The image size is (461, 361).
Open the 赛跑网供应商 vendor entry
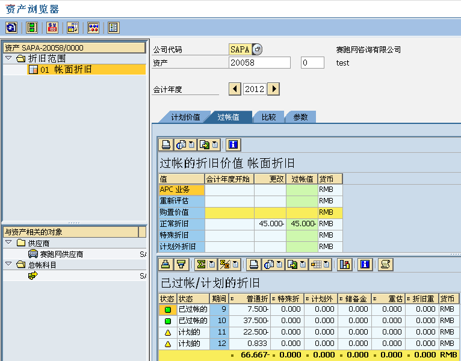(x=61, y=255)
